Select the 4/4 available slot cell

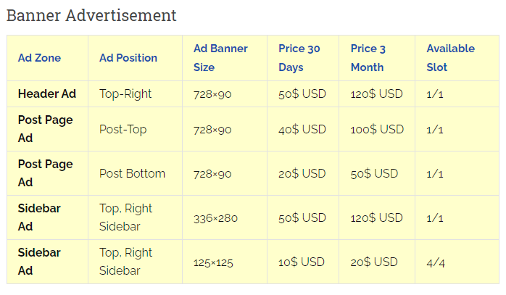436,262
